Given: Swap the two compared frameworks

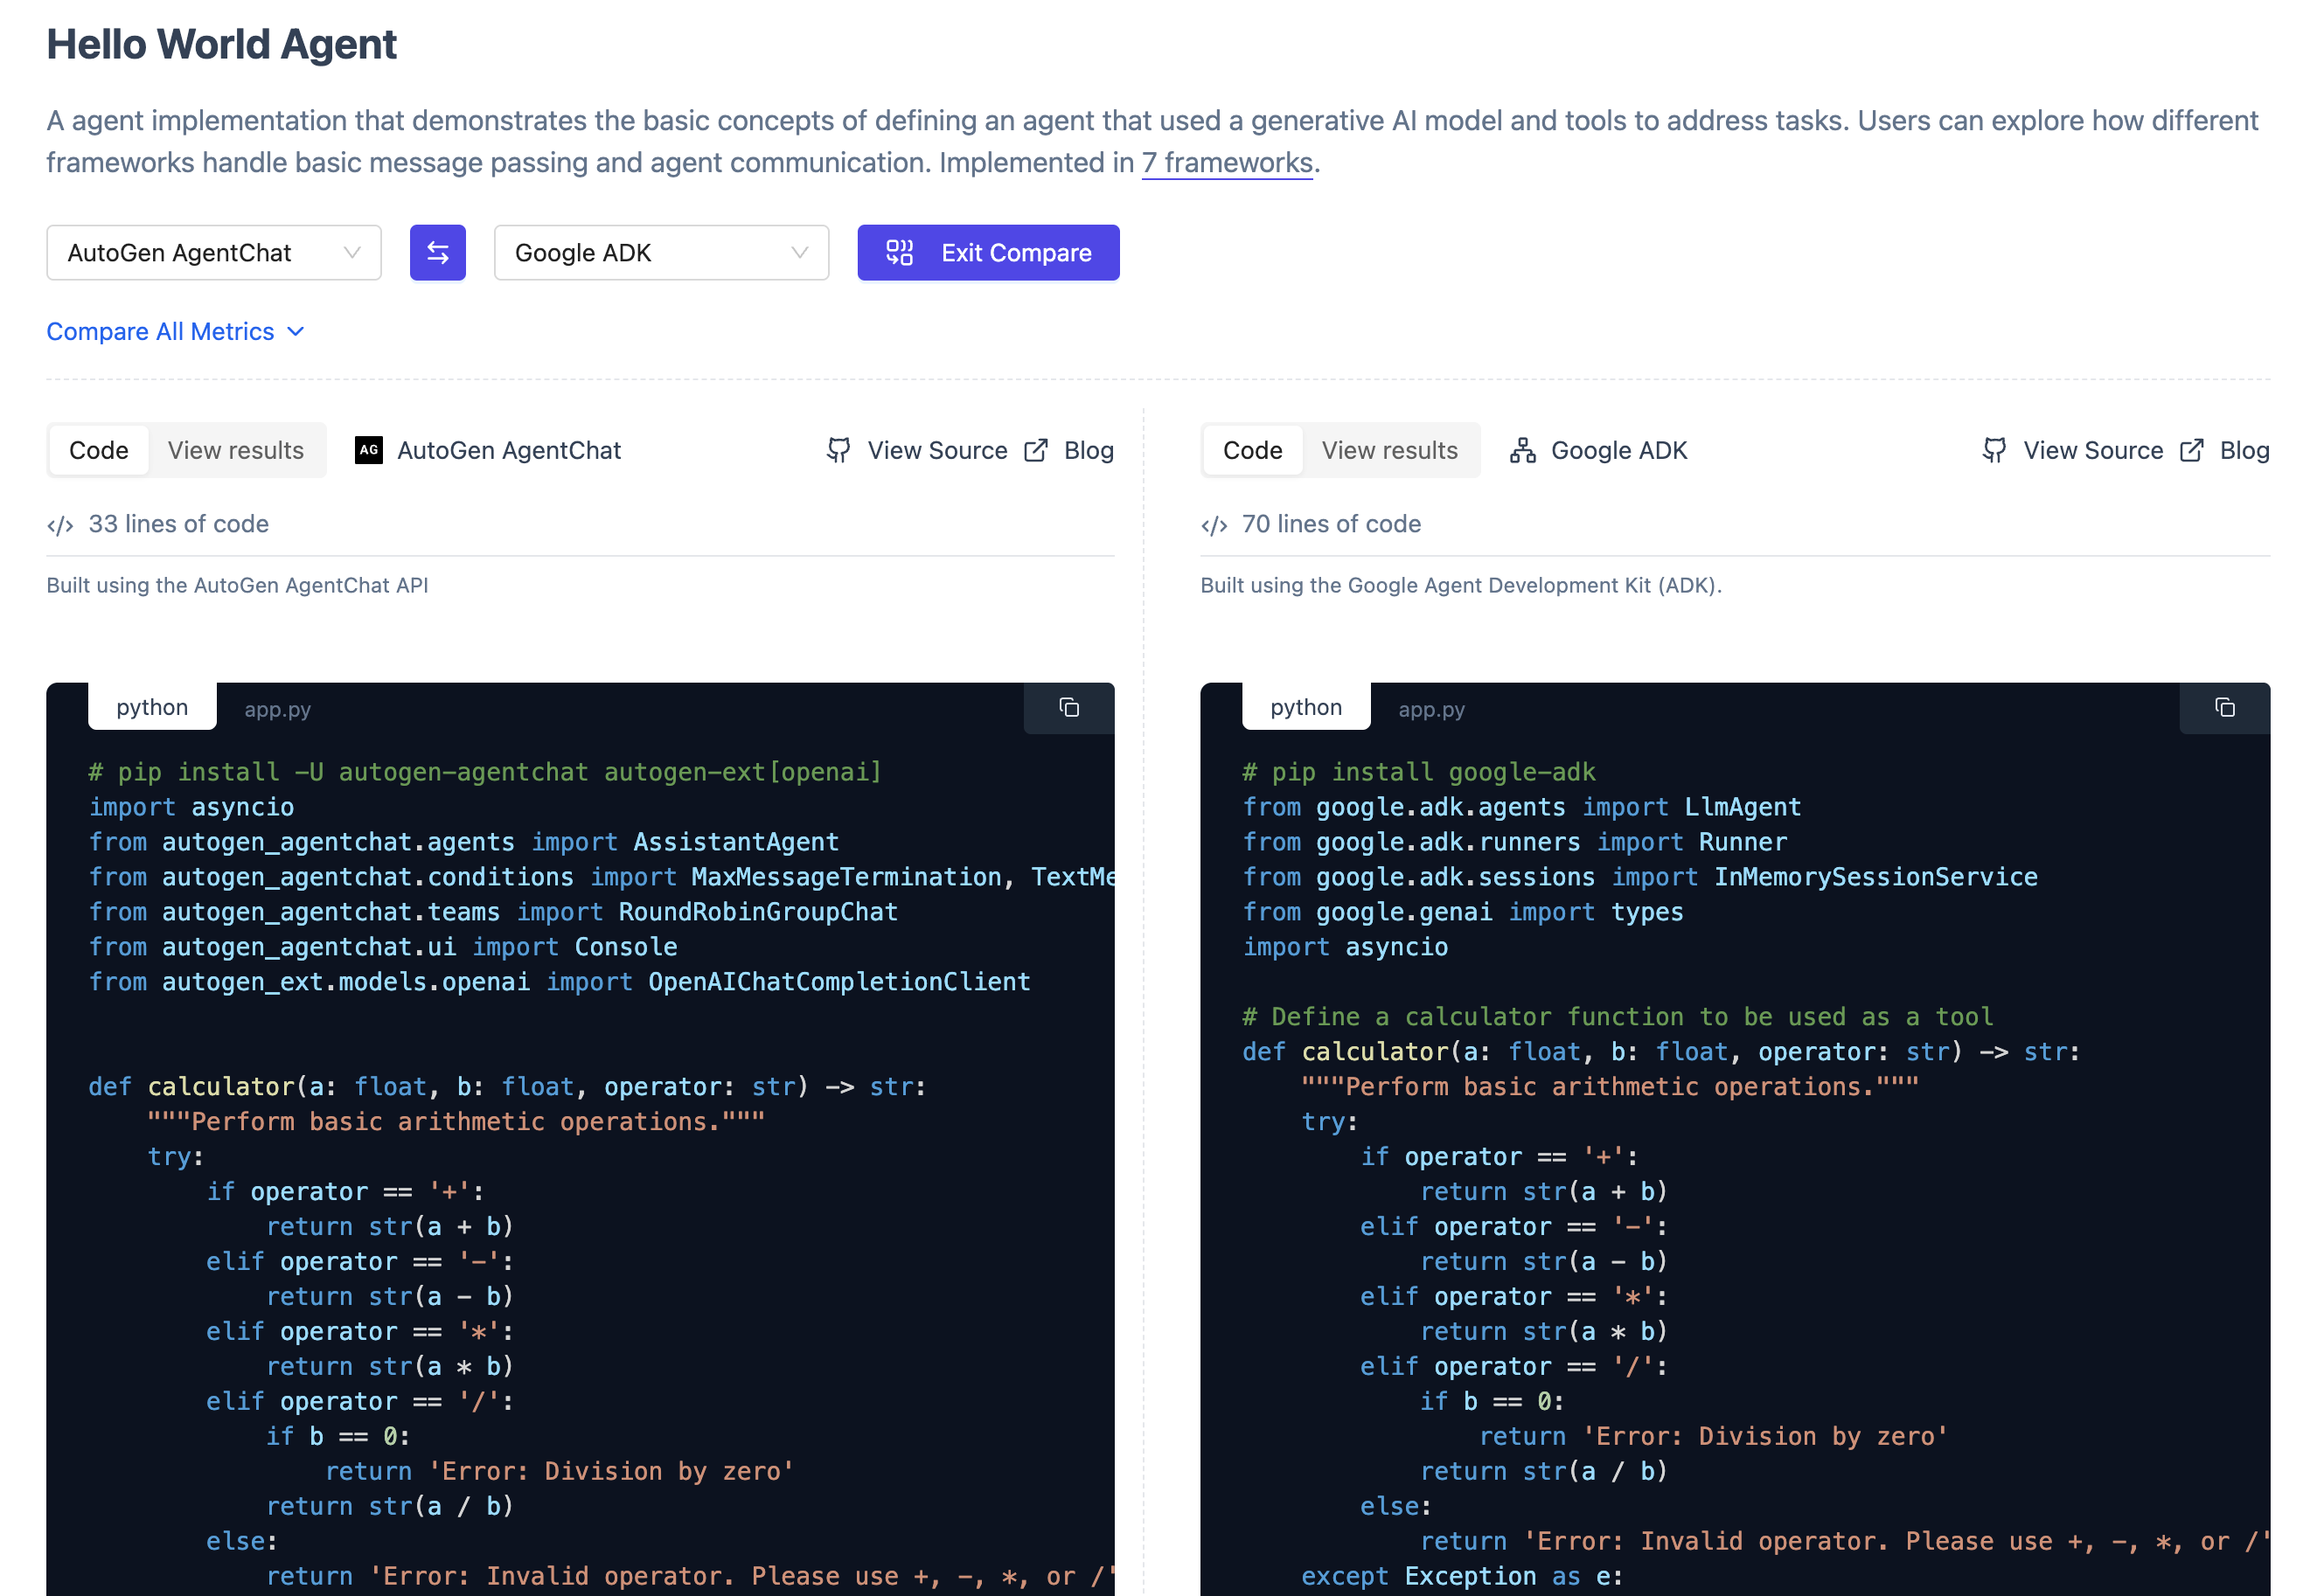Looking at the screenshot, I should pyautogui.click(x=437, y=252).
